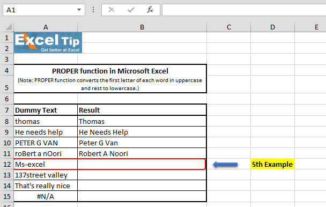Select result cell 'Peter G Van'

point(142,143)
